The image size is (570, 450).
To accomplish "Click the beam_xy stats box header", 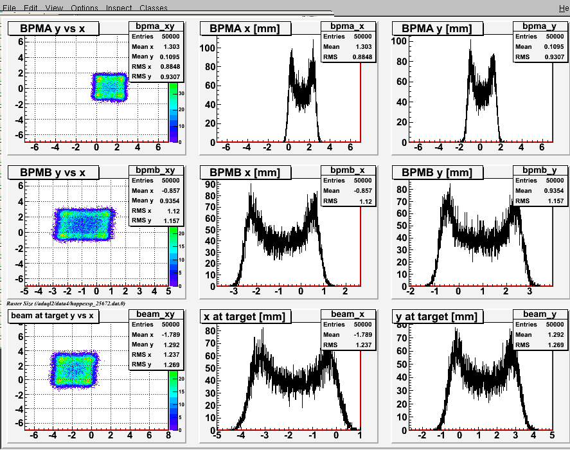I will (x=156, y=314).
